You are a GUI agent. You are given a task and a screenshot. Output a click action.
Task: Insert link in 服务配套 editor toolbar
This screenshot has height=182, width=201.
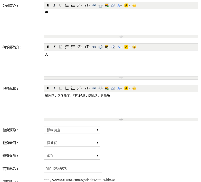click(x=94, y=88)
